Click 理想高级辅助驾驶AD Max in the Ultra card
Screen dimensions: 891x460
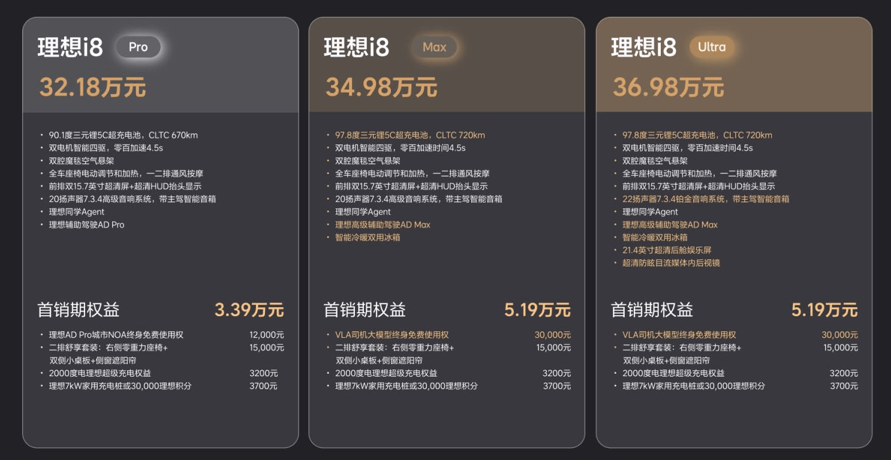pos(670,225)
